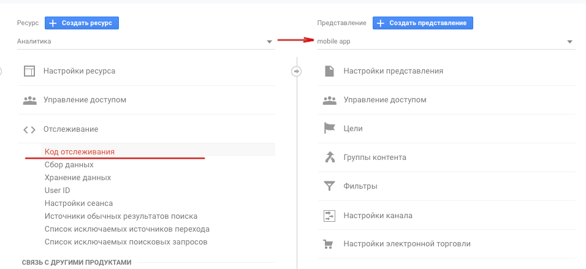586x269 pixels.
Task: Select the User ID item
Action: [x=57, y=191]
